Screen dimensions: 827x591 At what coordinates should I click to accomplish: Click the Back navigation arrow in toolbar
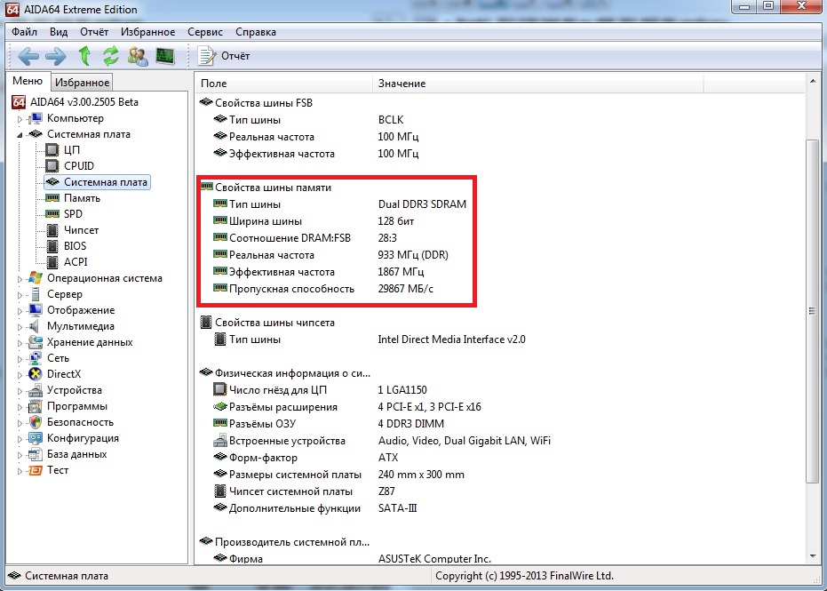coord(28,57)
